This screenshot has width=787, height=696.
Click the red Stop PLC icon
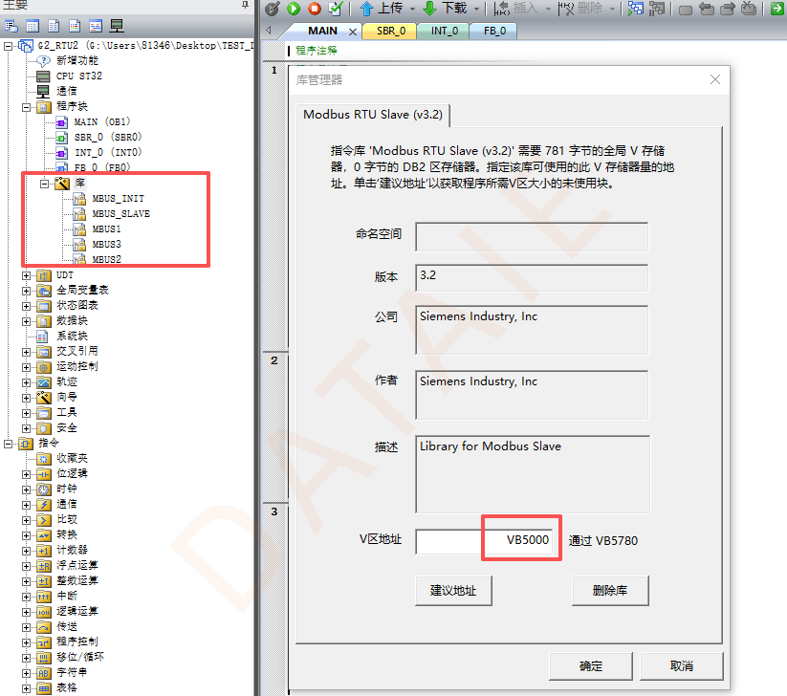[x=315, y=9]
